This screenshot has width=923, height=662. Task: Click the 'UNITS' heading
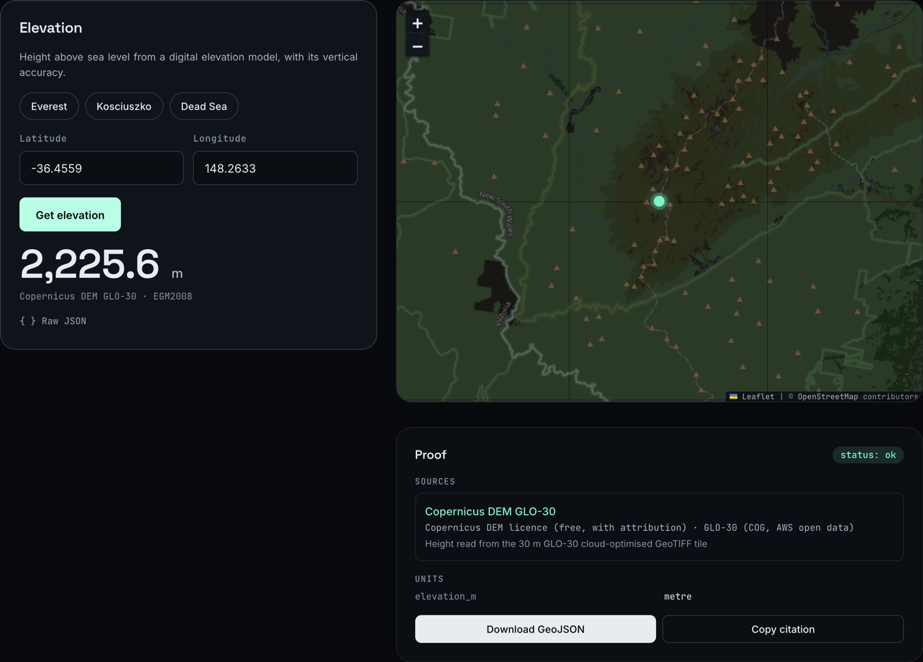[x=429, y=578]
